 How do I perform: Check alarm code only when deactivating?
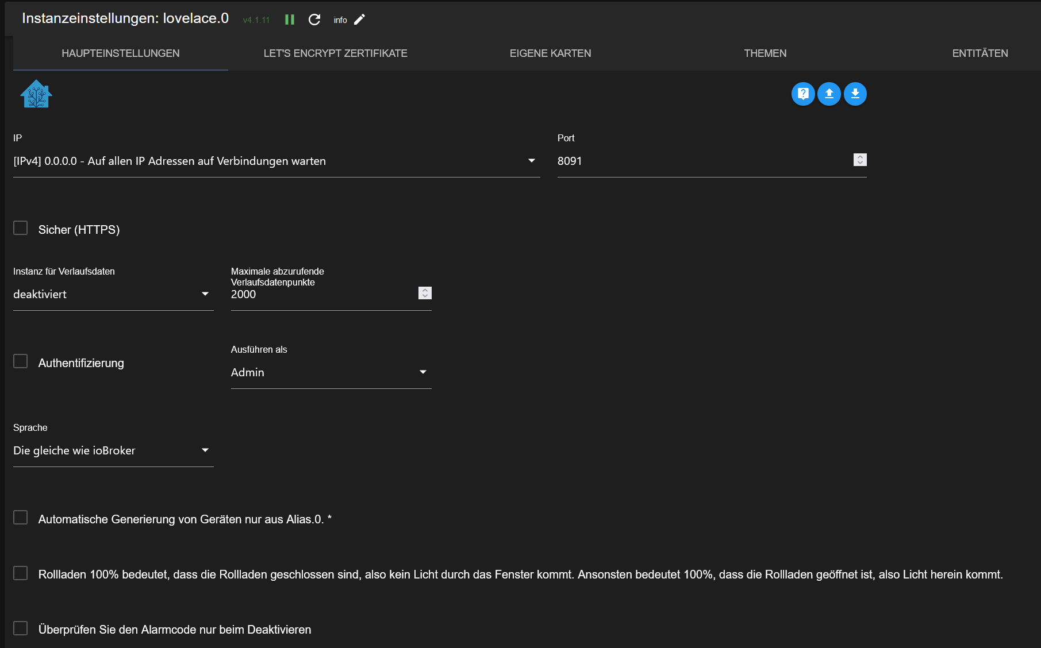21,628
